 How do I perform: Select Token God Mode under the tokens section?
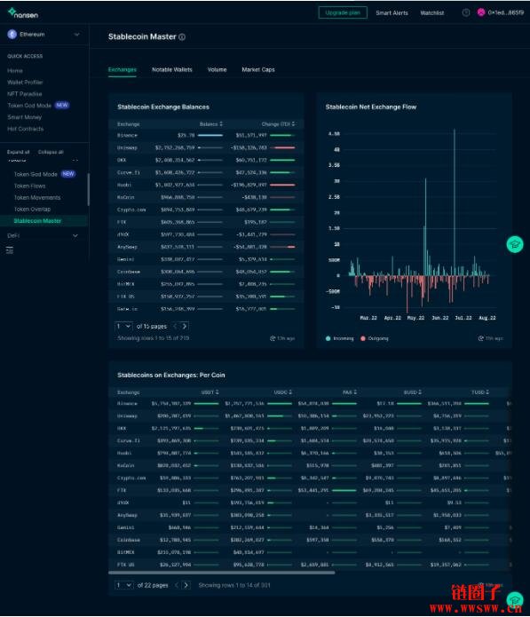[x=36, y=174]
